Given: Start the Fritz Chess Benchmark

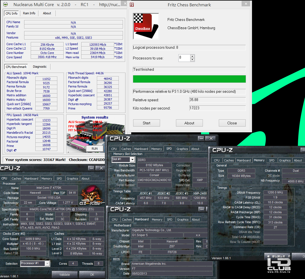Looking at the screenshot, I should point(147,123).
